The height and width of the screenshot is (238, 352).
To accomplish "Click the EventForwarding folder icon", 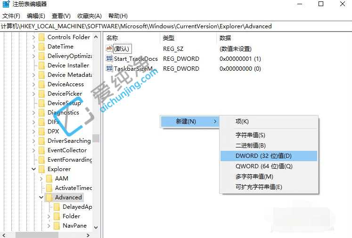I will (x=41, y=160).
